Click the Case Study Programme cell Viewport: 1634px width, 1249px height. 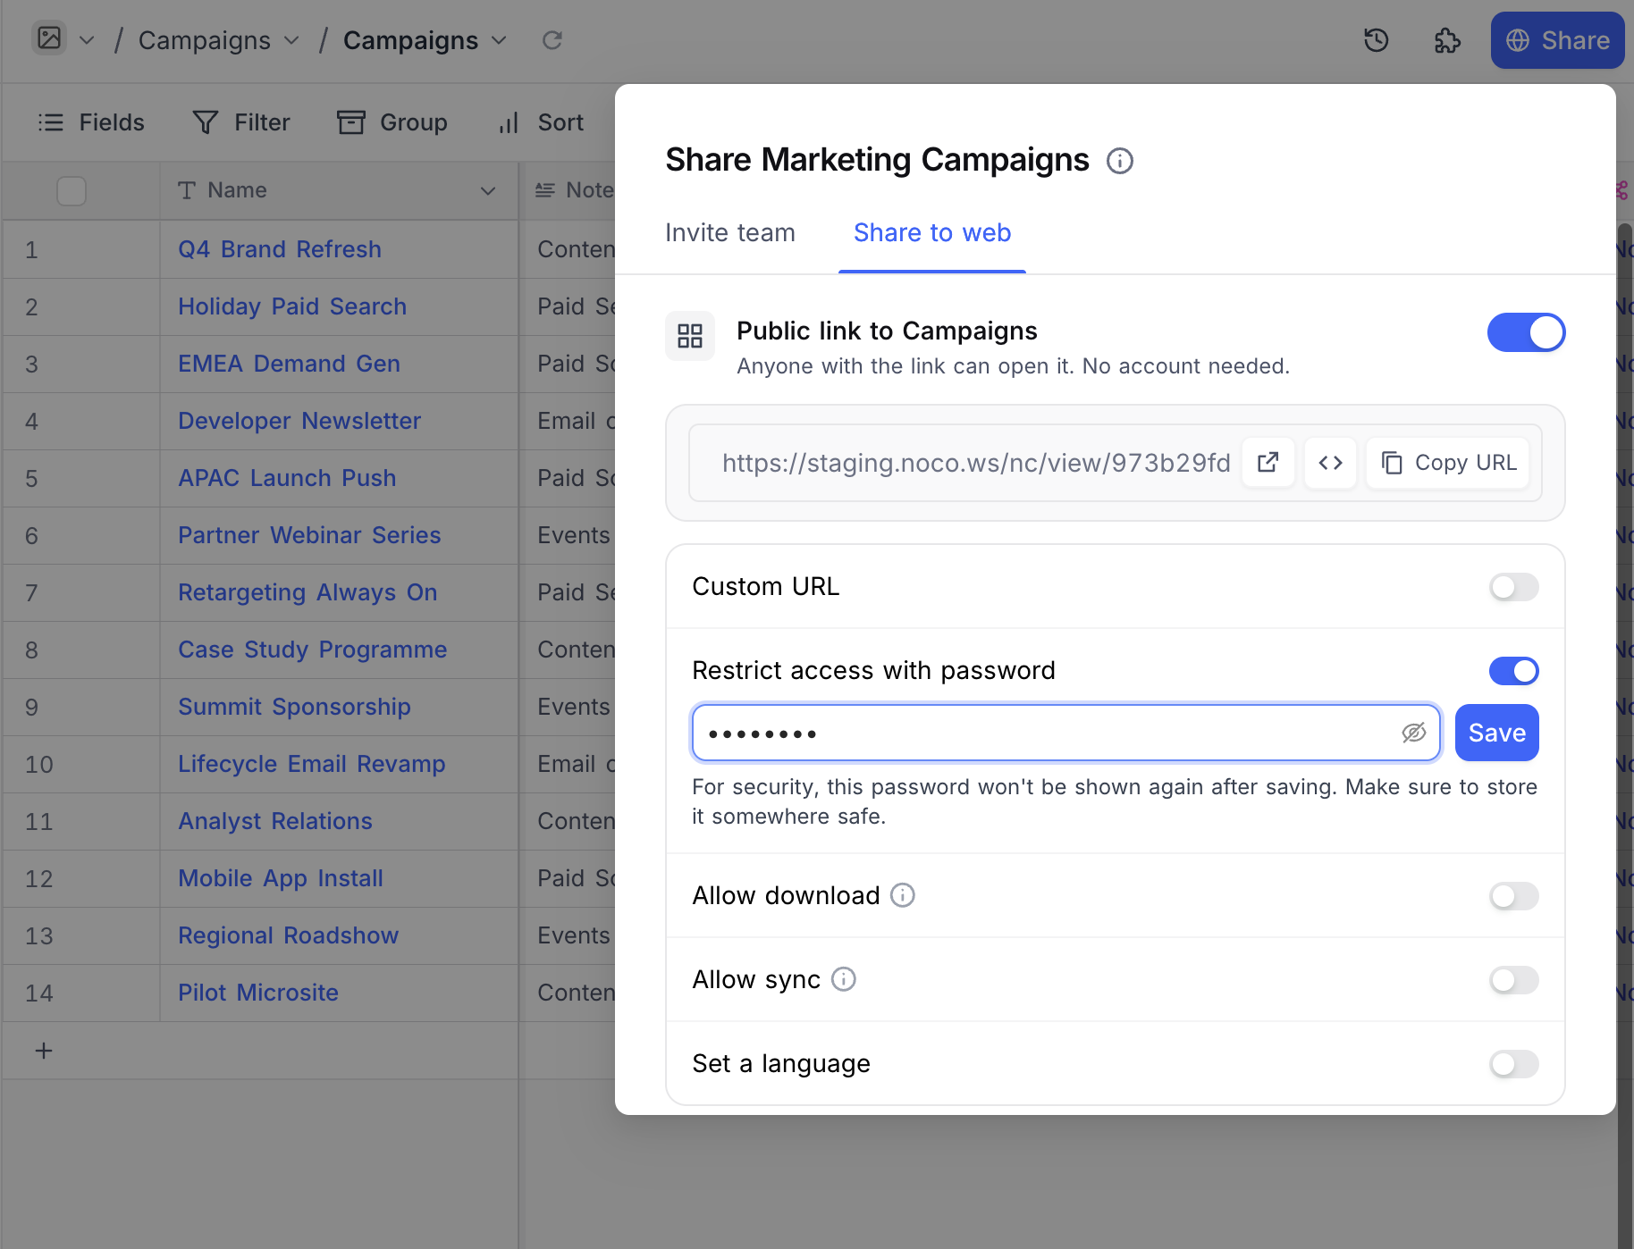pyautogui.click(x=340, y=650)
